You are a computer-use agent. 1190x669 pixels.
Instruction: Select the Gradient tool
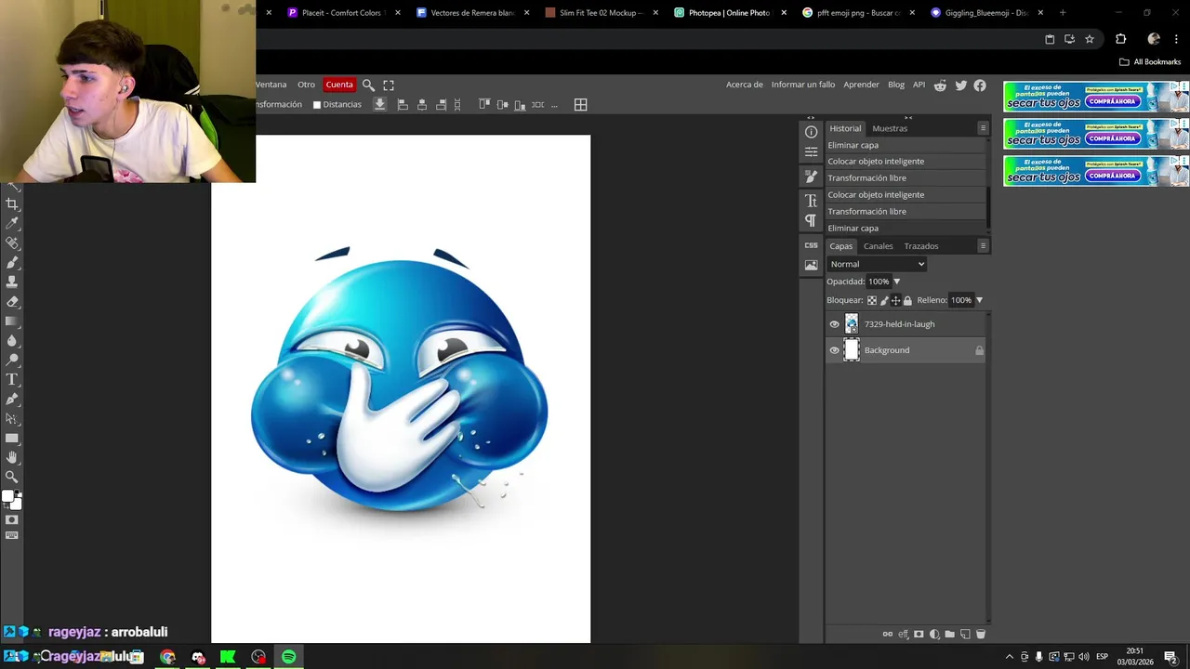(12, 321)
